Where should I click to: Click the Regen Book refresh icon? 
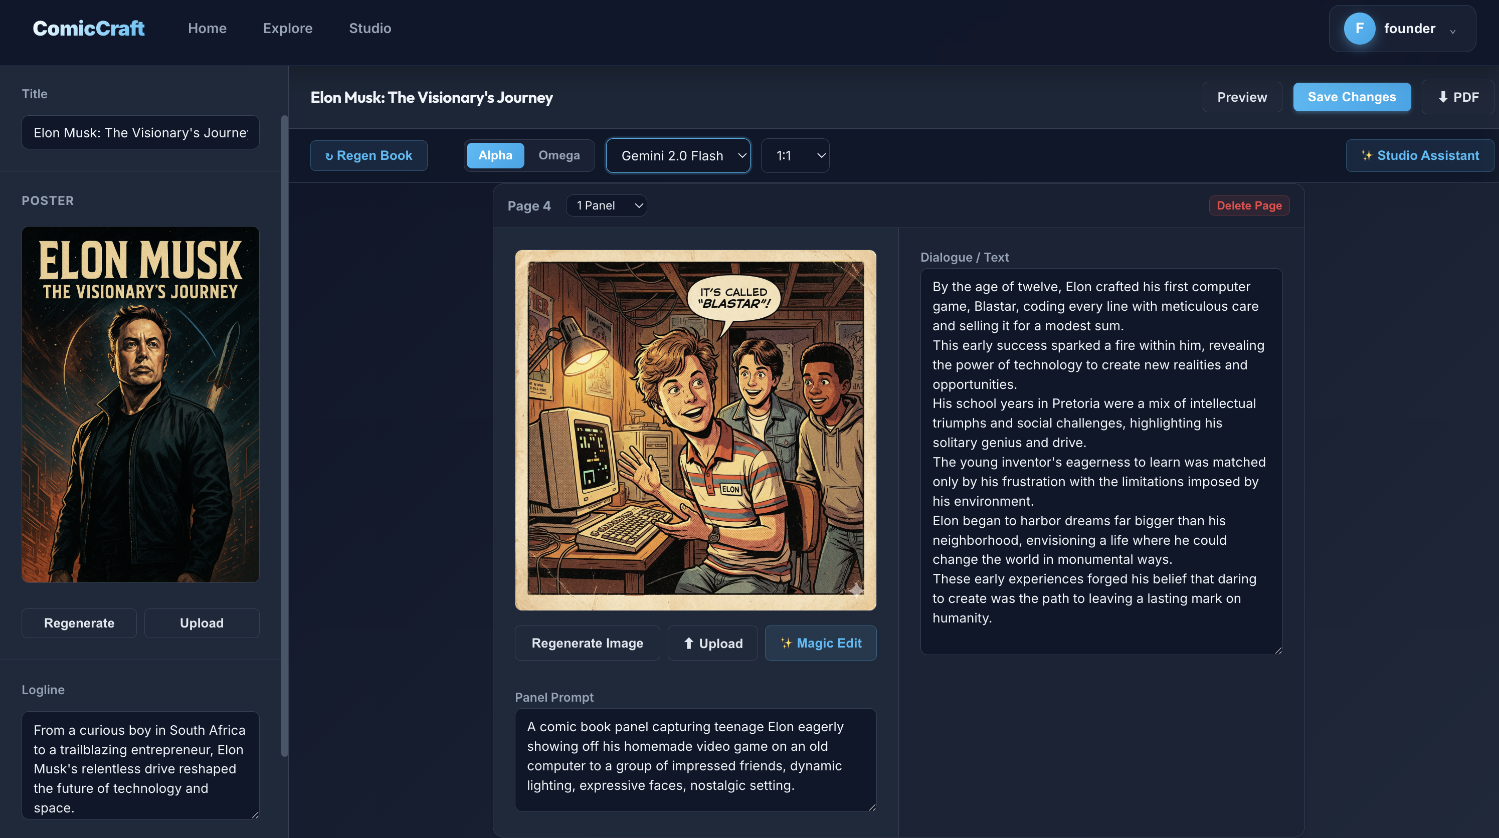click(330, 155)
